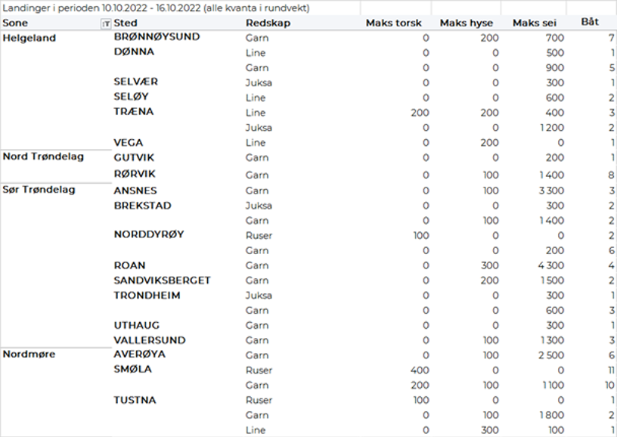Viewport: 617px width, 437px height.
Task: Select the Helgeland zone cell
Action: pyautogui.click(x=30, y=39)
